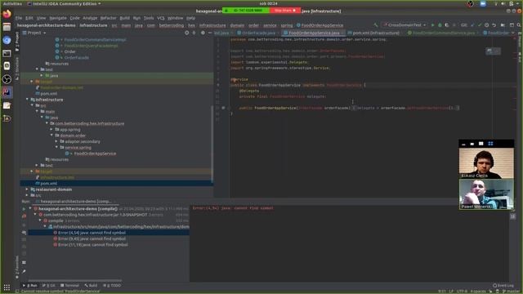Hide the Project panel with minus icon
The width and height of the screenshot is (523, 294).
pos(210,33)
